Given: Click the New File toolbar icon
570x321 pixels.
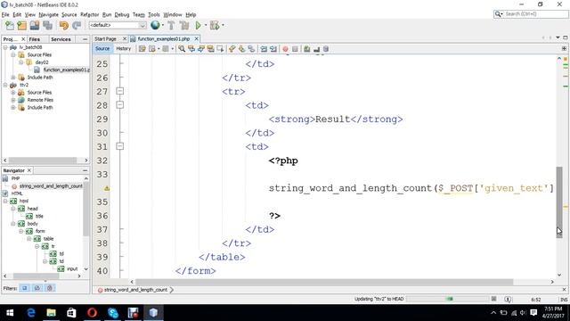Looking at the screenshot, I should [10, 26].
